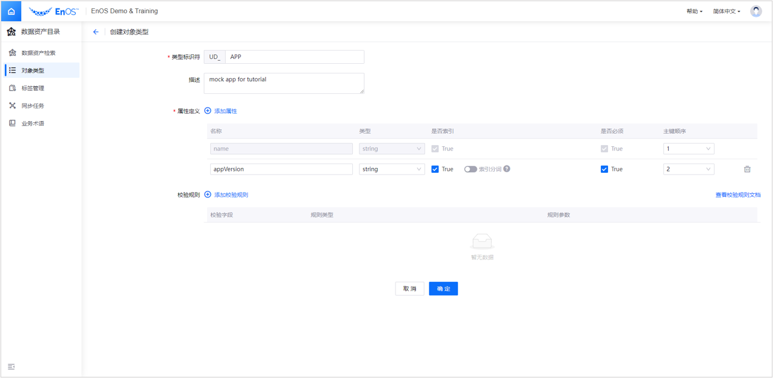
Task: Click the description field containing mock app text
Action: point(284,82)
